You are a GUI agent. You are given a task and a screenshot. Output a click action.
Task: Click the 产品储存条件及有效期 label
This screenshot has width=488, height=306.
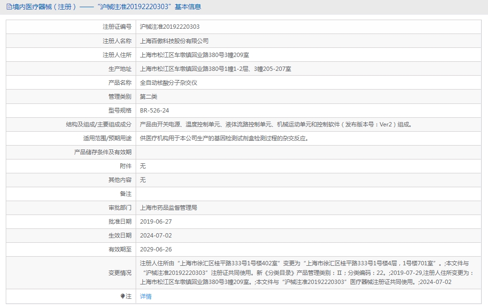pos(103,152)
